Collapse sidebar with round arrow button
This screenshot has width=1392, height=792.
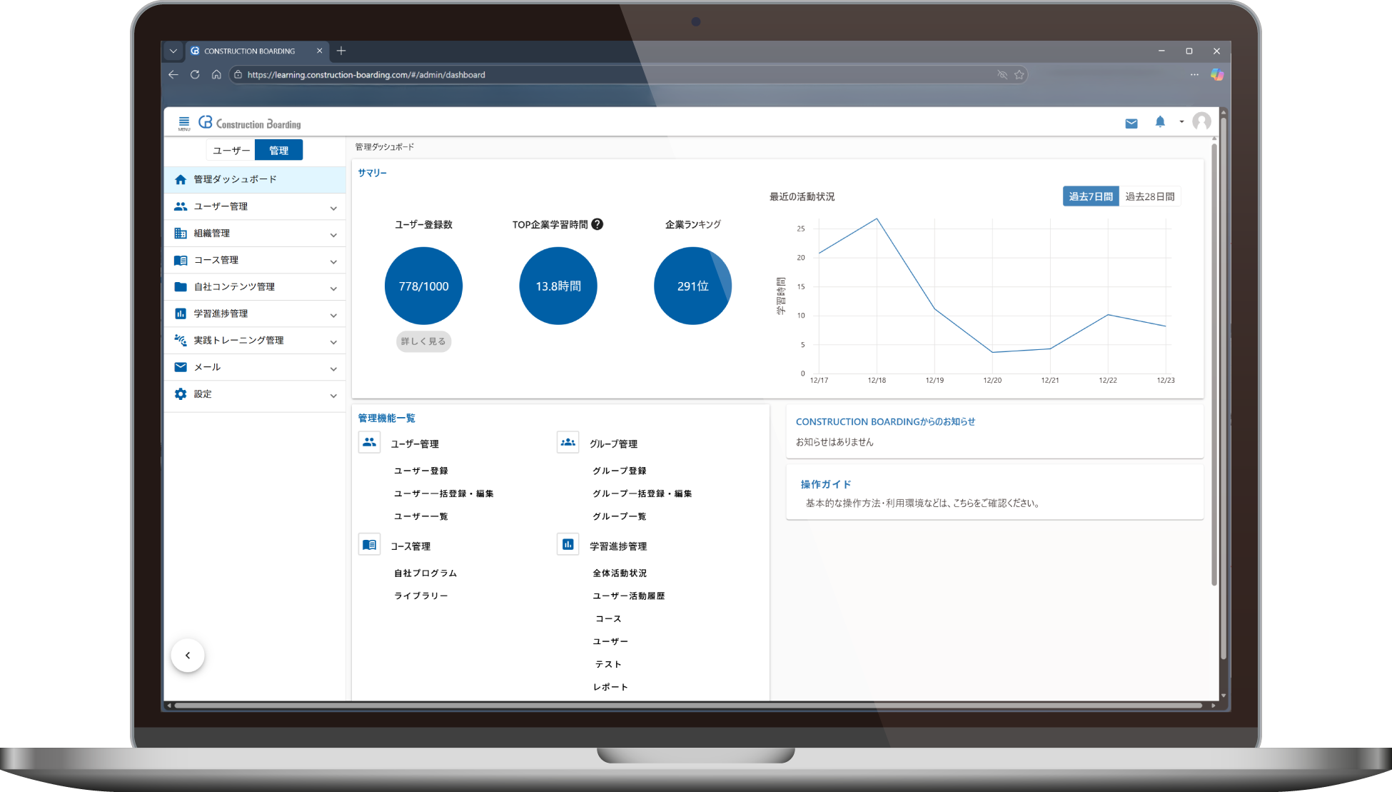pos(188,655)
